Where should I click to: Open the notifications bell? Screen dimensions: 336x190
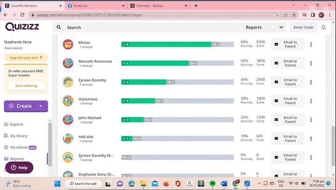coord(323,28)
